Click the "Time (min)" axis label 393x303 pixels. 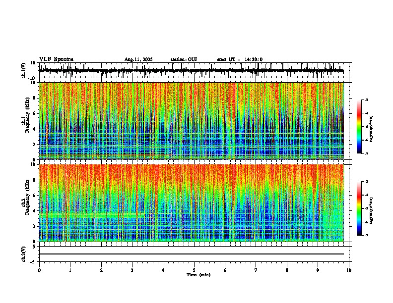pos(198,275)
